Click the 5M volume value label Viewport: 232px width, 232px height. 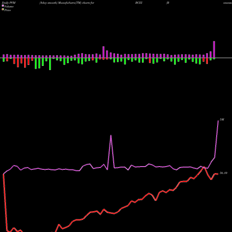pyautogui.click(x=222, y=120)
